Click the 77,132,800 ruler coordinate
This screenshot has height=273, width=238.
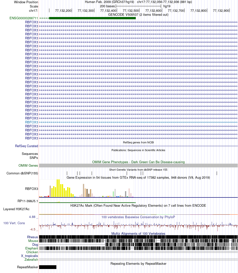(198, 11)
